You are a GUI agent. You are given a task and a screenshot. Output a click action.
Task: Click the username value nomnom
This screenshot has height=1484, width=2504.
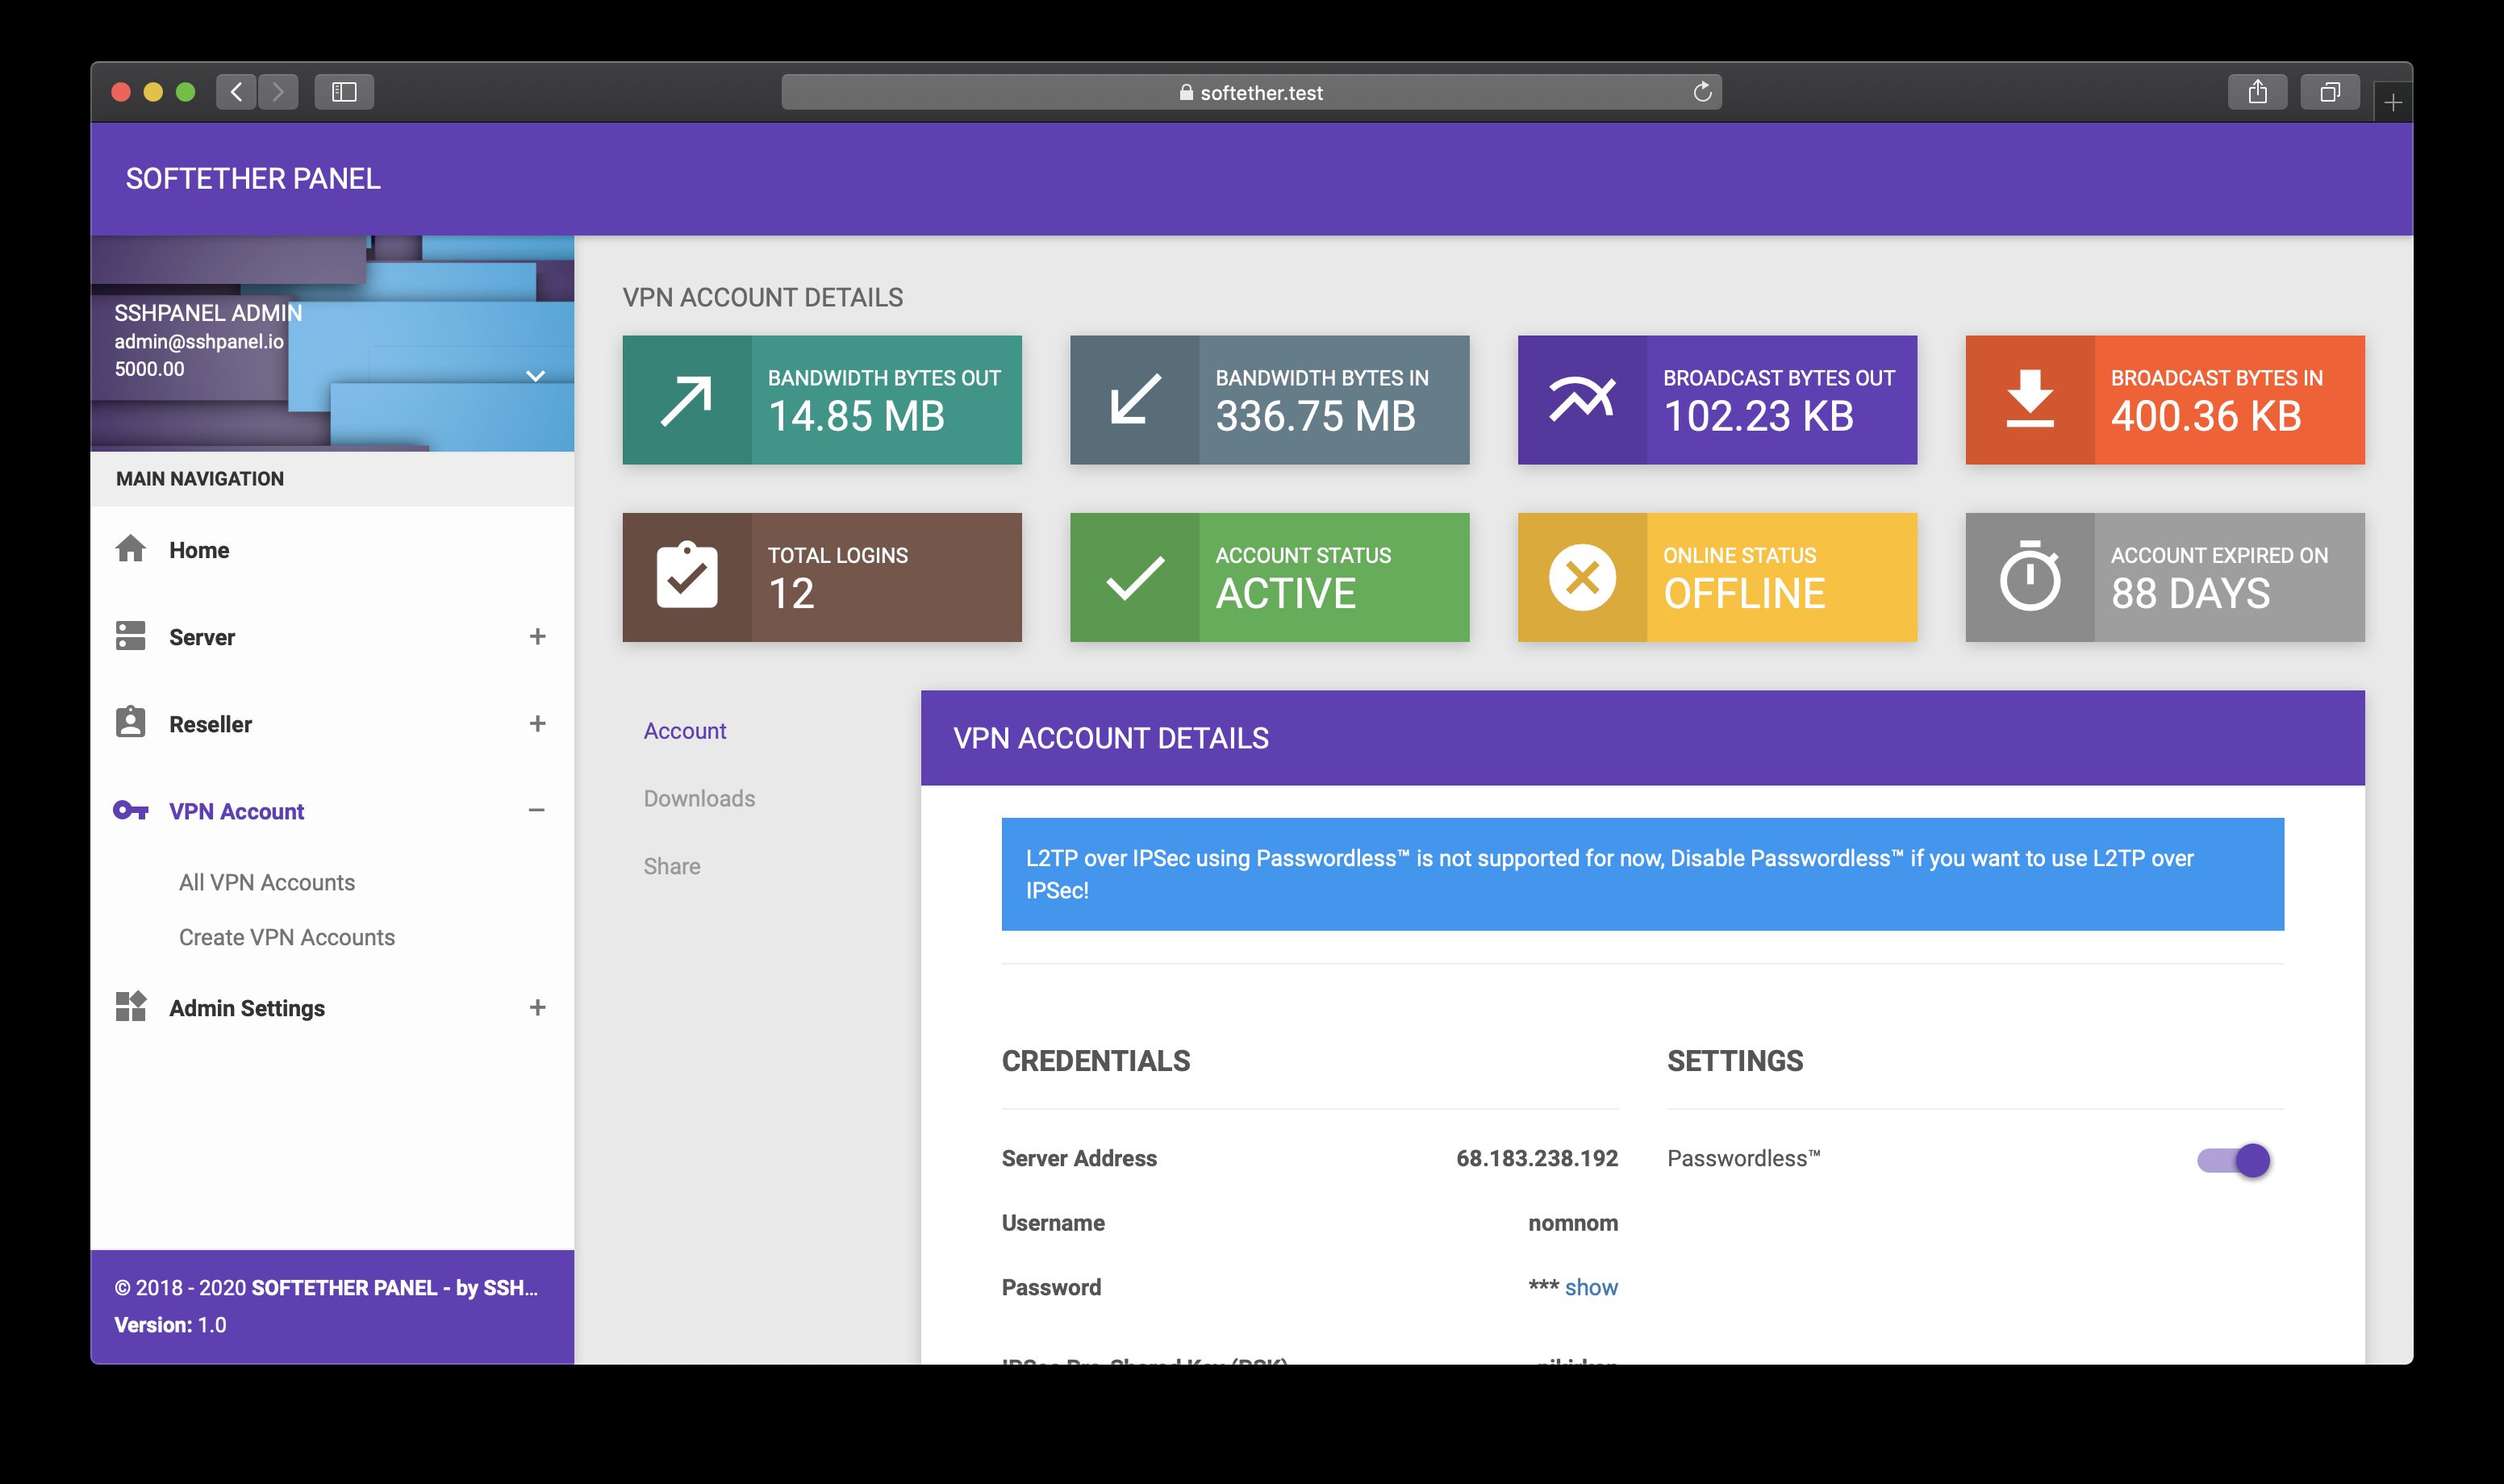1573,1223
